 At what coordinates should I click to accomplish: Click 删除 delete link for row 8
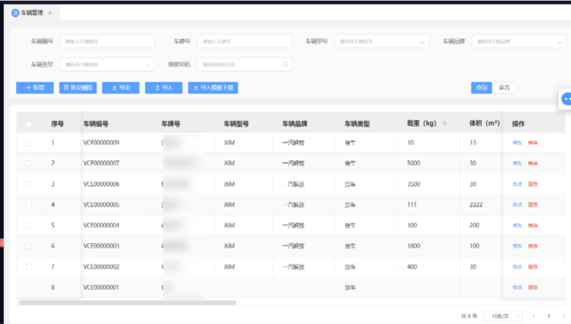pyautogui.click(x=533, y=287)
